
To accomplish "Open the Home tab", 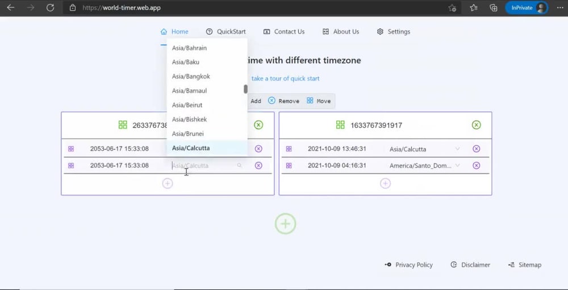I will pos(174,32).
